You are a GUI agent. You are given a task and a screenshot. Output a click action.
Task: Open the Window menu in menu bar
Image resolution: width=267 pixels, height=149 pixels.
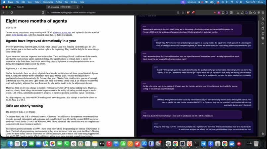pyautogui.click(x=74, y=2)
